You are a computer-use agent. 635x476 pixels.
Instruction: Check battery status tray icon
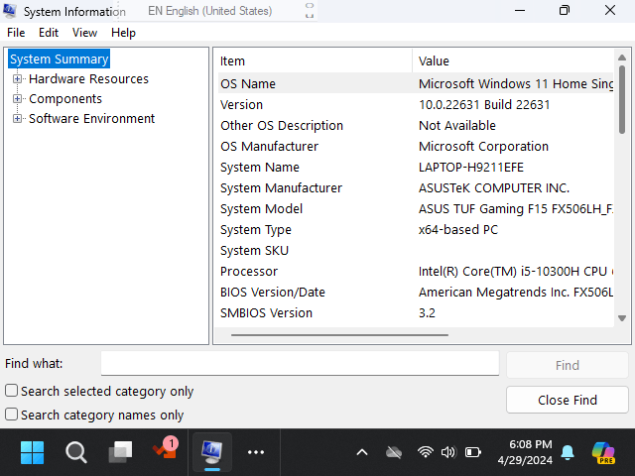point(472,452)
